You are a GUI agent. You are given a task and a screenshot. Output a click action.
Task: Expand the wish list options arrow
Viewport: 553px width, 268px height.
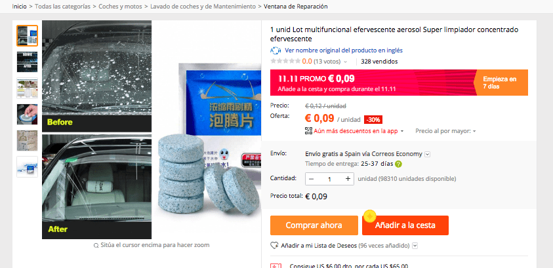pyautogui.click(x=415, y=246)
